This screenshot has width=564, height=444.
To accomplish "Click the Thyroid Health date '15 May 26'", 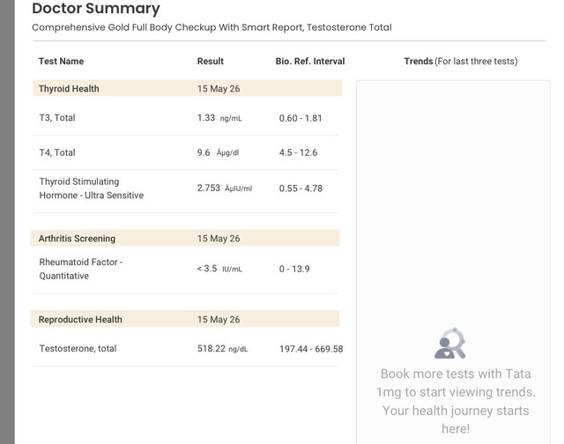I will 219,88.
